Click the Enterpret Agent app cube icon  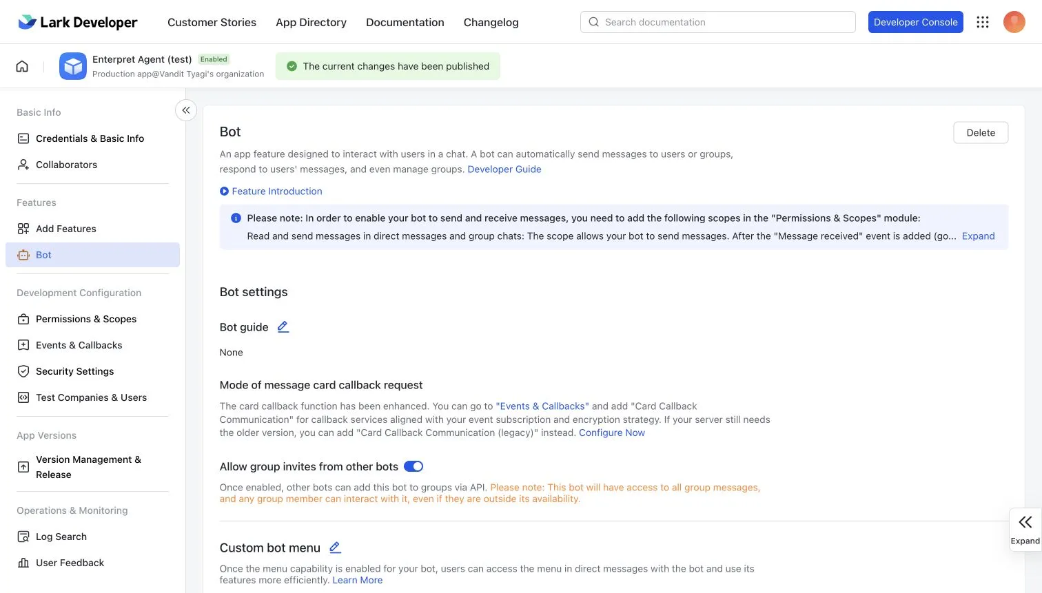73,66
